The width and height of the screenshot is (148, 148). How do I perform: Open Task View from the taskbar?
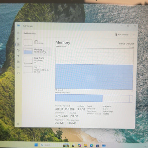click(73, 145)
